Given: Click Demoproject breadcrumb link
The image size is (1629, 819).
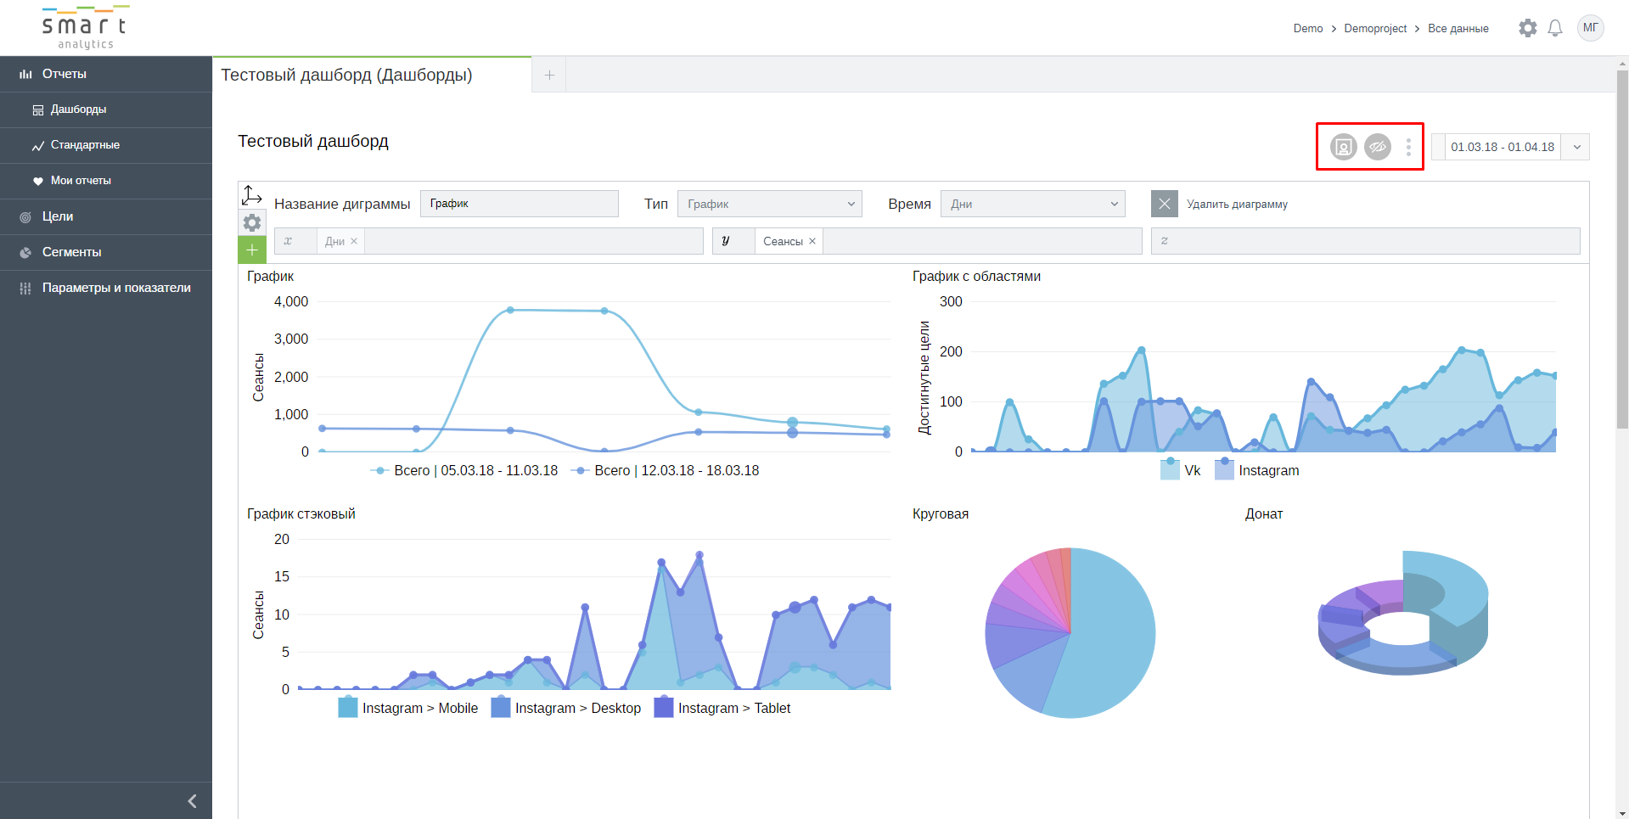Looking at the screenshot, I should [x=1375, y=28].
